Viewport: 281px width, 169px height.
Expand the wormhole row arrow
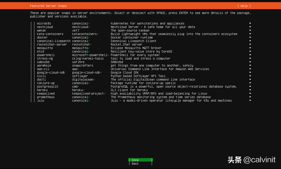(x=250, y=65)
